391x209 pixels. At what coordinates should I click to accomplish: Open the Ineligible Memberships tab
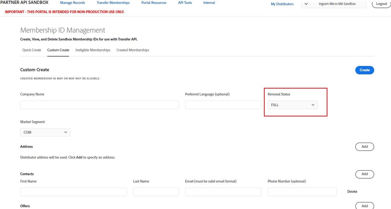[93, 50]
